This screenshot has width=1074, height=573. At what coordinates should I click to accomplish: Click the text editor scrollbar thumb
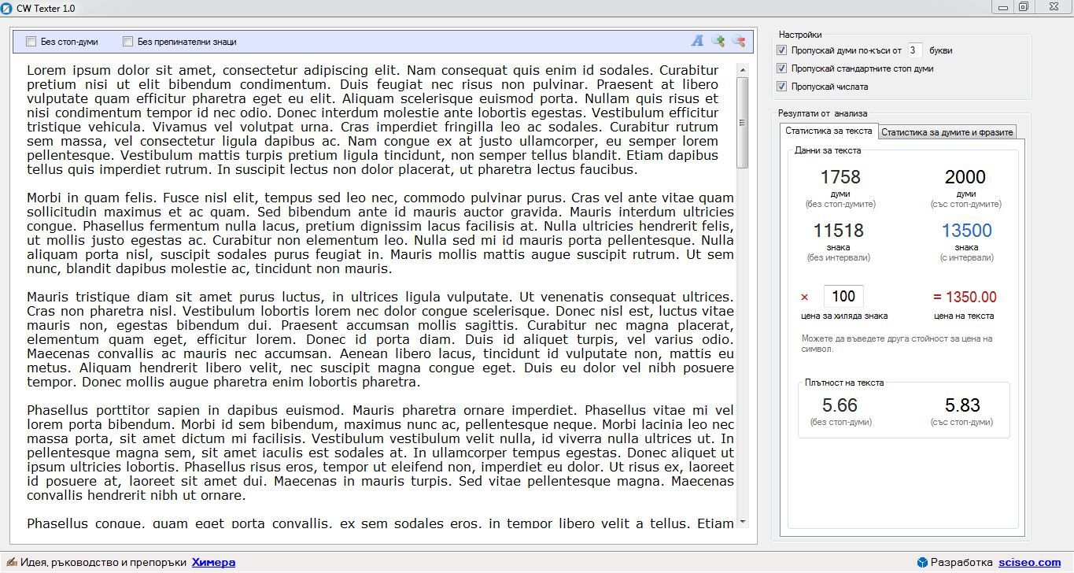pyautogui.click(x=742, y=123)
